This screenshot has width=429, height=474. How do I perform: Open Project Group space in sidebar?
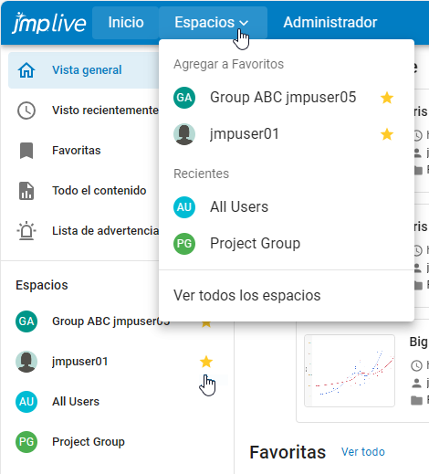(x=89, y=442)
